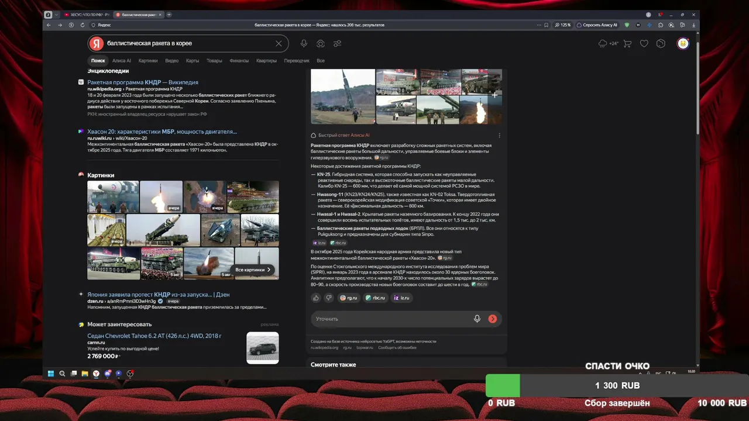
Task: Go back using the browser back arrow
Action: [49, 25]
